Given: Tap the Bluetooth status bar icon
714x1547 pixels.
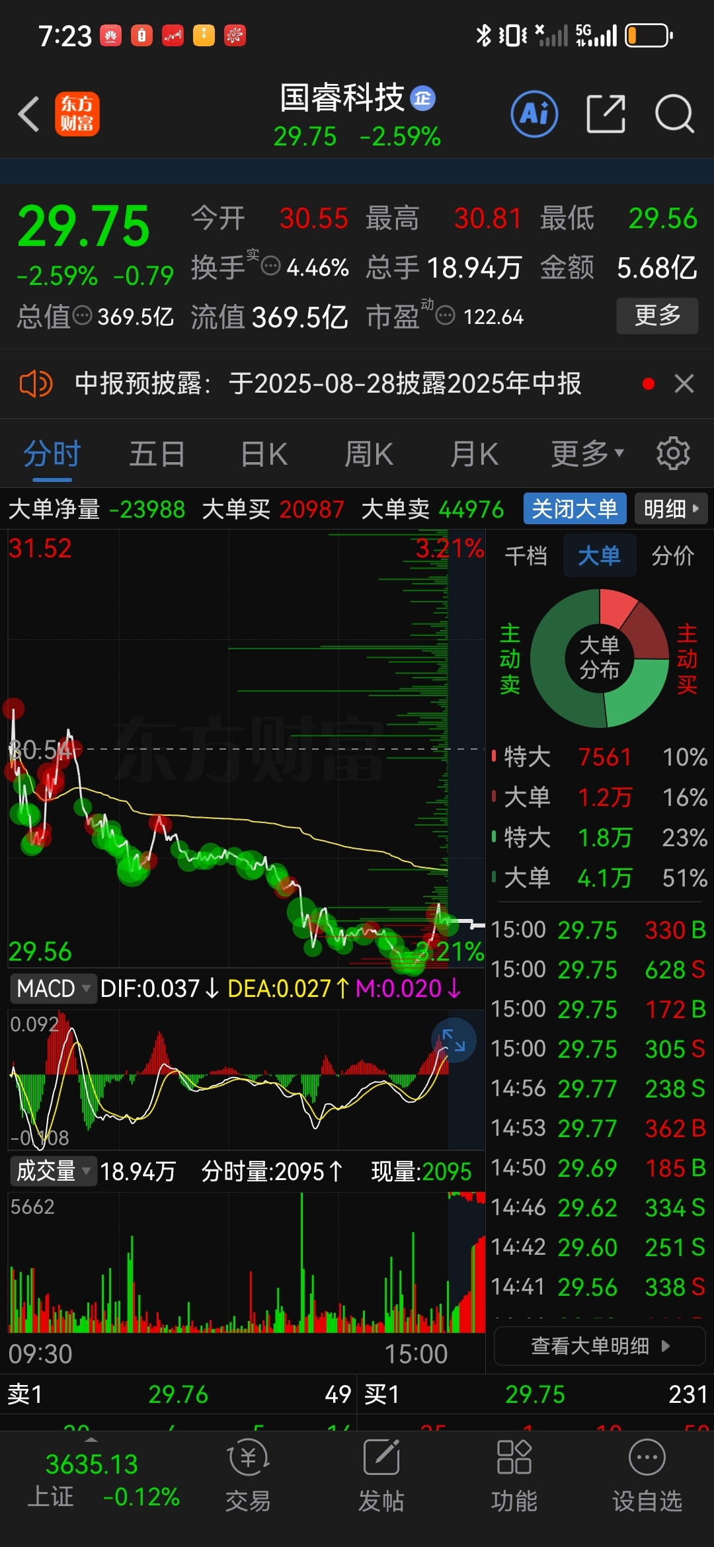Looking at the screenshot, I should 483,35.
